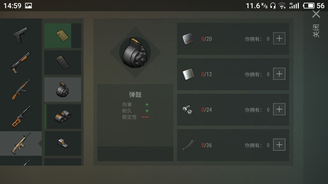Tap the large drum magazine preview

[135, 53]
